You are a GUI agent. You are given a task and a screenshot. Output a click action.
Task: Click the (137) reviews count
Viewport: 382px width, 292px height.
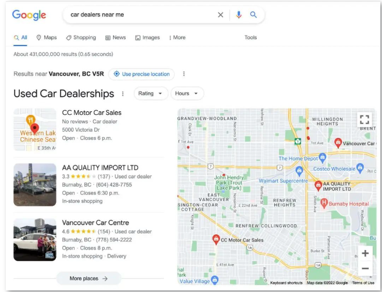click(x=104, y=177)
